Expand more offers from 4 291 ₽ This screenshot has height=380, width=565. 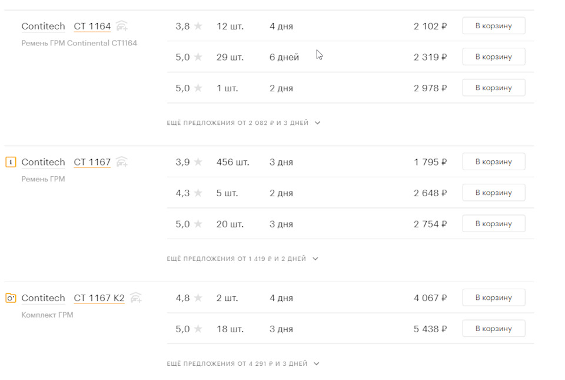242,364
